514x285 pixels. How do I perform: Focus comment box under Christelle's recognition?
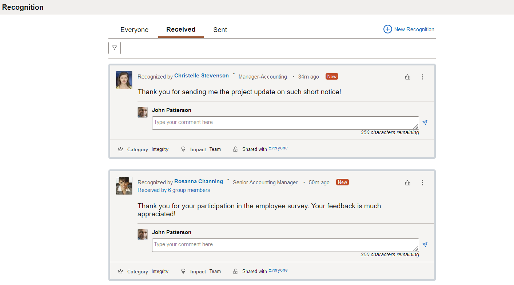pyautogui.click(x=286, y=123)
